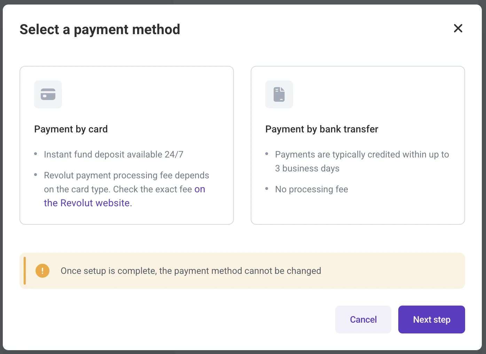Click the bullet before No processing fee
Screen dimensions: 486x354
[x=267, y=188]
